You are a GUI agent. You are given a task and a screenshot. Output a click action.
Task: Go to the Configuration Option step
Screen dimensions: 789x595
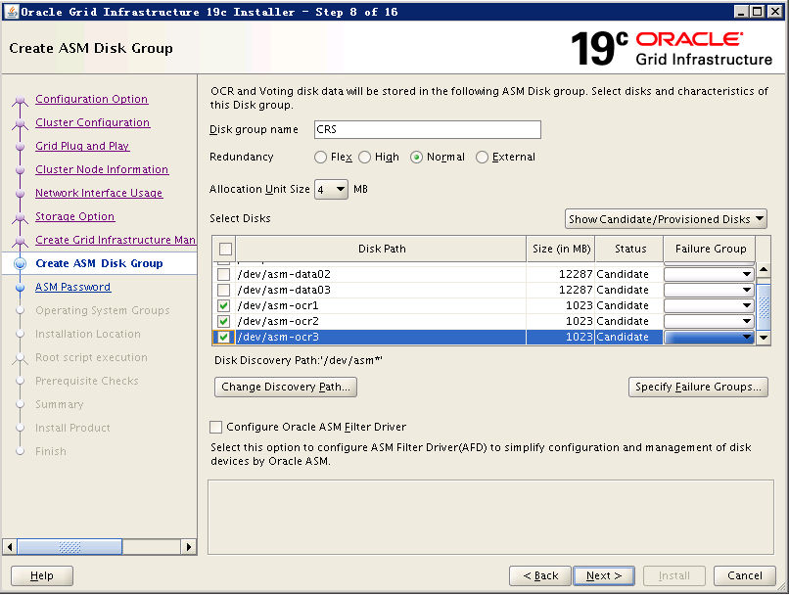92,99
